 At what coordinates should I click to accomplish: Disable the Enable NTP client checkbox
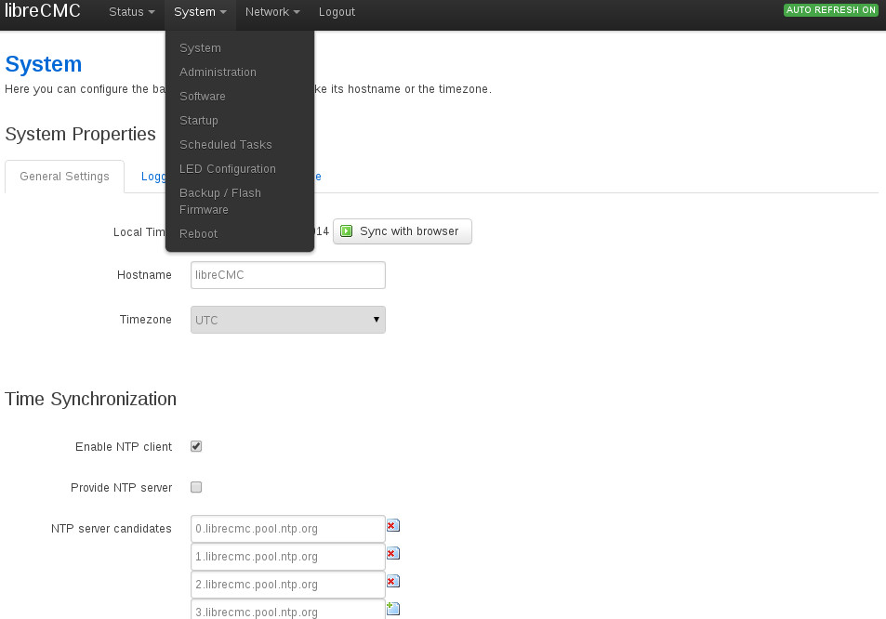click(196, 447)
